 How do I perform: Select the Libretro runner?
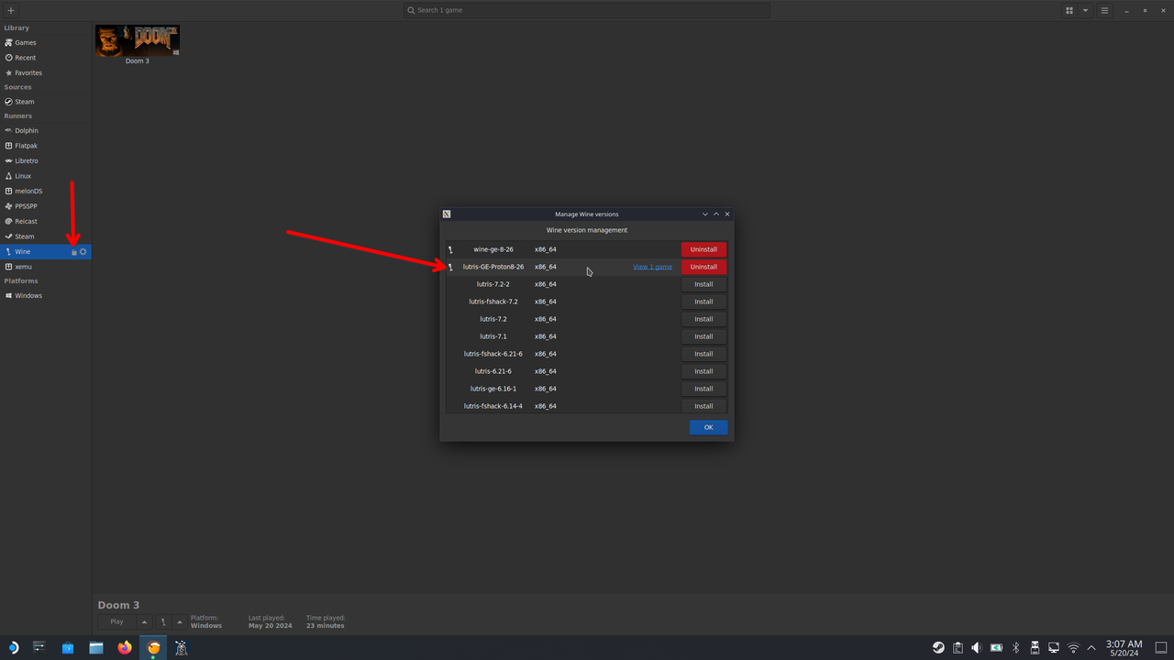46,160
